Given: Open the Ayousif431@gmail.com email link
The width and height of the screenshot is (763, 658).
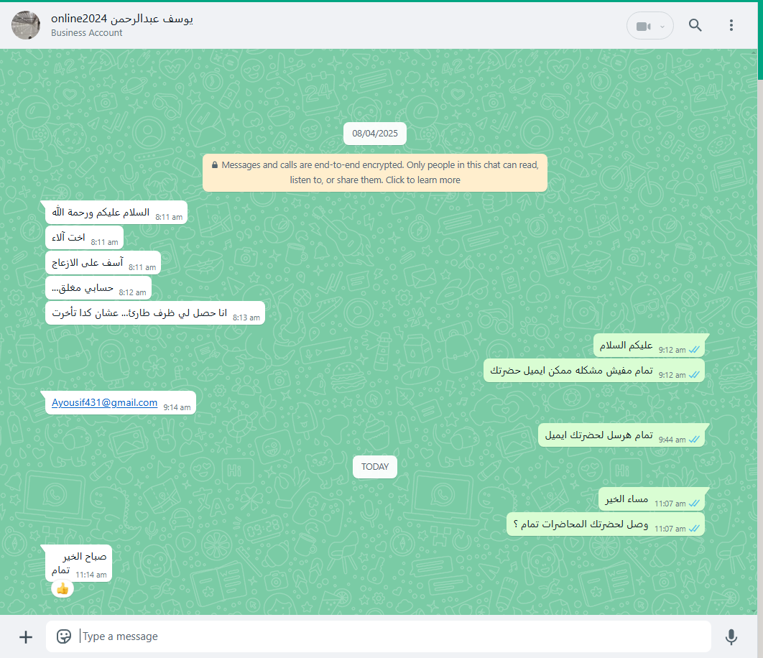Looking at the screenshot, I should coord(105,402).
